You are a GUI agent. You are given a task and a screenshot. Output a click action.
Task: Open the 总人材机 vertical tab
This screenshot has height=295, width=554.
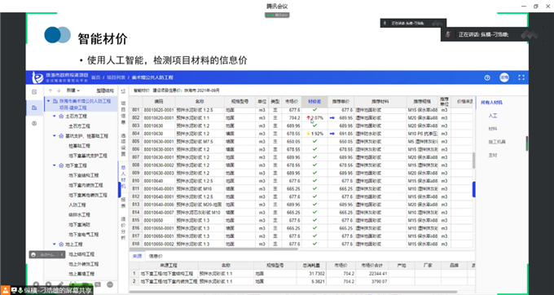123,178
